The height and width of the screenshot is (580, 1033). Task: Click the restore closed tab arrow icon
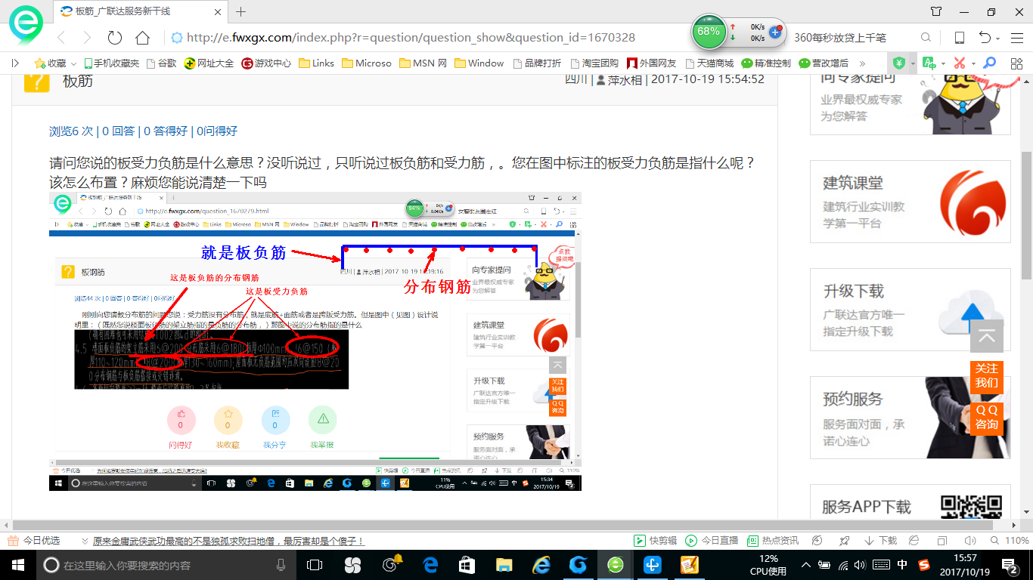(985, 38)
